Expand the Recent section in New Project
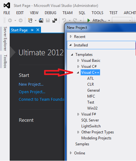This screenshot has width=136, height=161. coord(71,36)
